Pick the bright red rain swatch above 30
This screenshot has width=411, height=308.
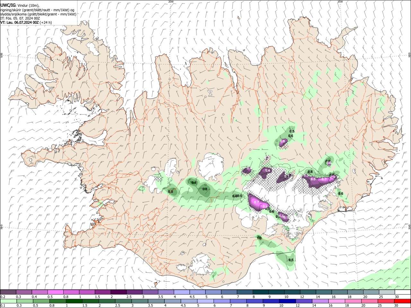(x=402, y=301)
